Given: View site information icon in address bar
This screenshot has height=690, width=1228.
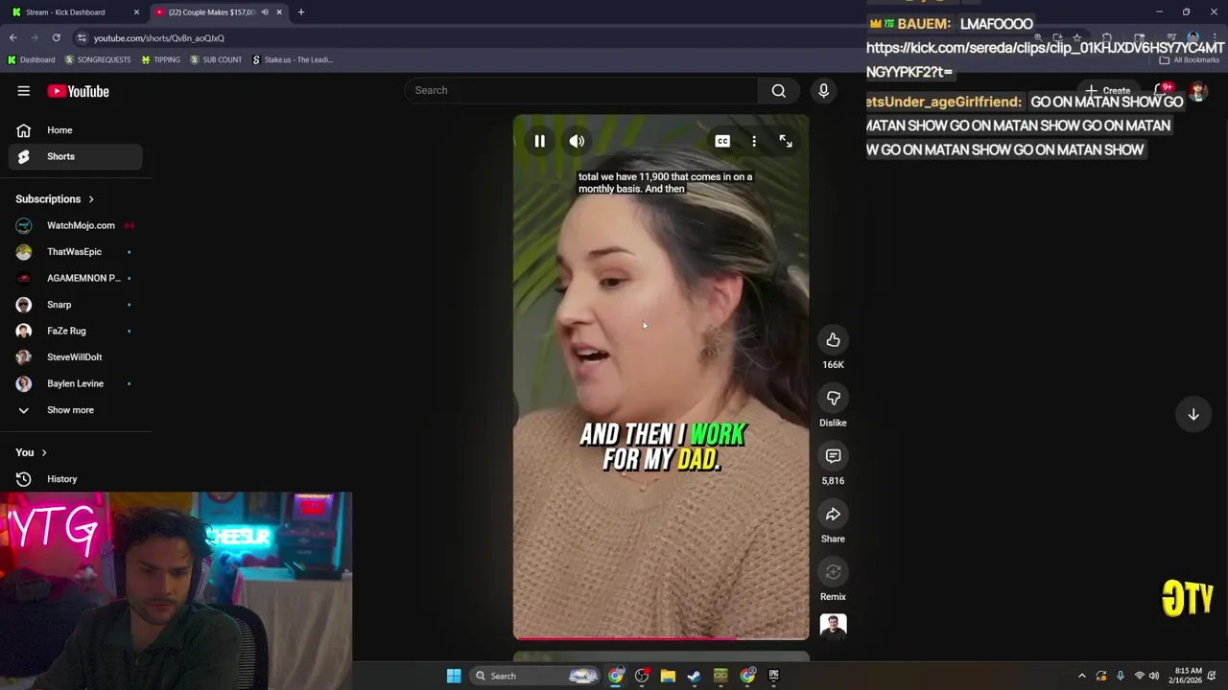Looking at the screenshot, I should pos(82,37).
